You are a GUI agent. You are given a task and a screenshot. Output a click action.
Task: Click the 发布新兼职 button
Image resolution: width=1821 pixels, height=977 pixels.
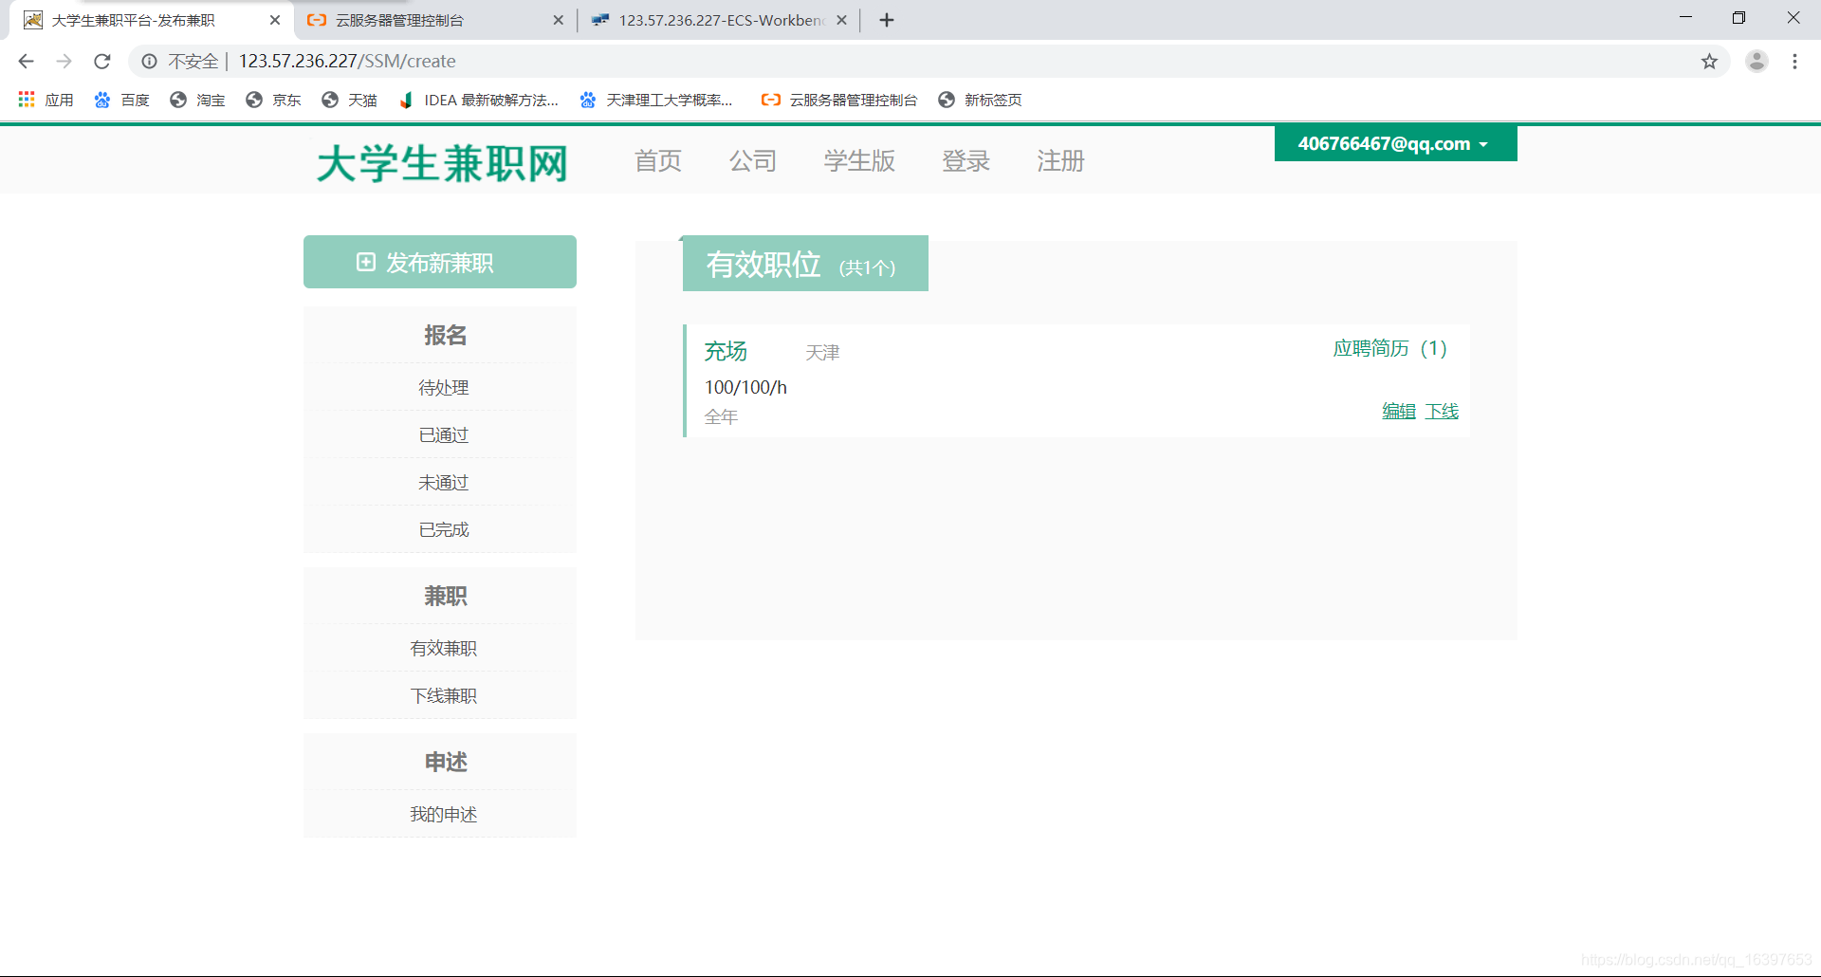(x=440, y=262)
